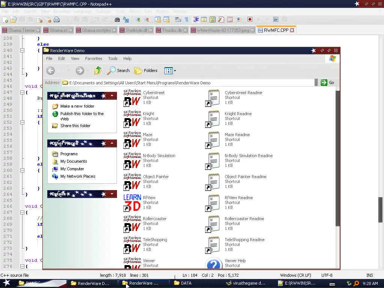Collapse code fold marker at line 240
This screenshot has height=288, width=384.
click(22, 51)
